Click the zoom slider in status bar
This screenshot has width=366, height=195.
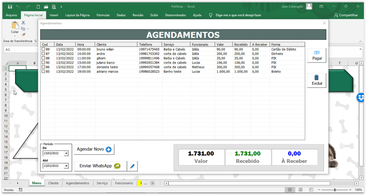pyautogui.click(x=335, y=190)
